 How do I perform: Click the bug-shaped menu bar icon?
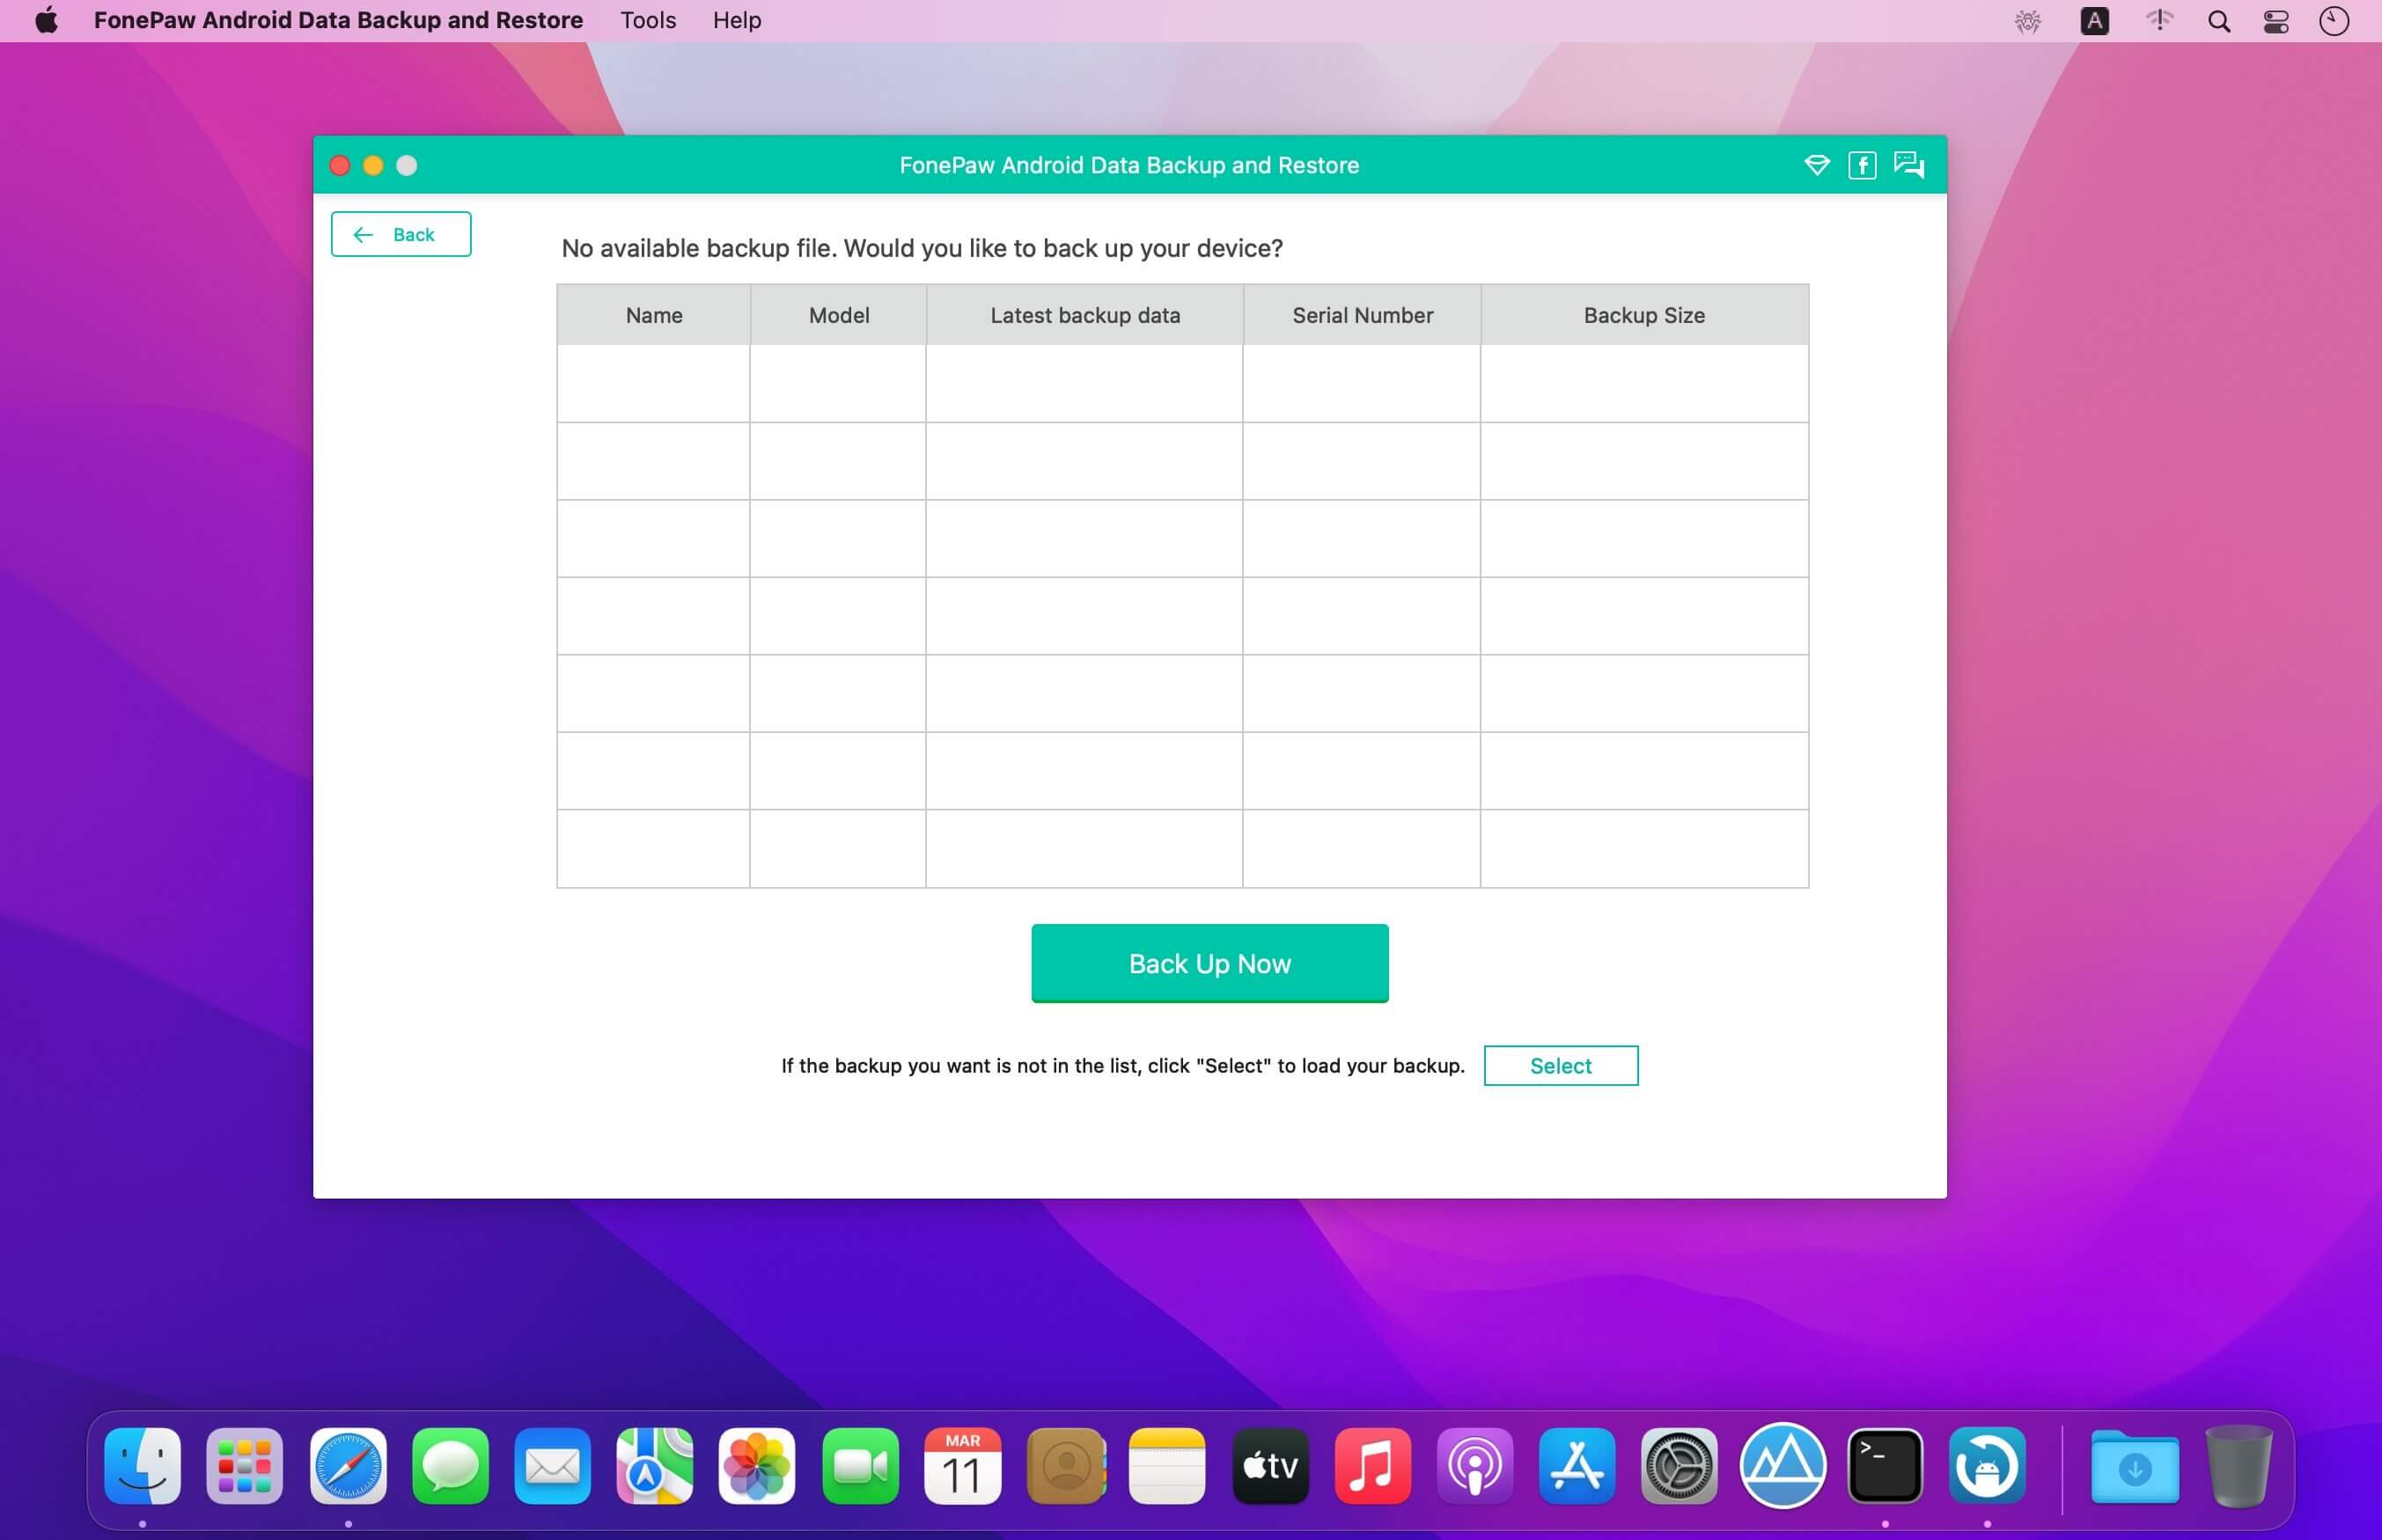click(x=2027, y=21)
